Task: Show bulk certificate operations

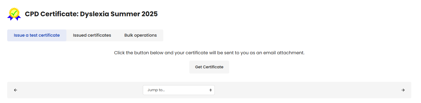Action: [141, 35]
